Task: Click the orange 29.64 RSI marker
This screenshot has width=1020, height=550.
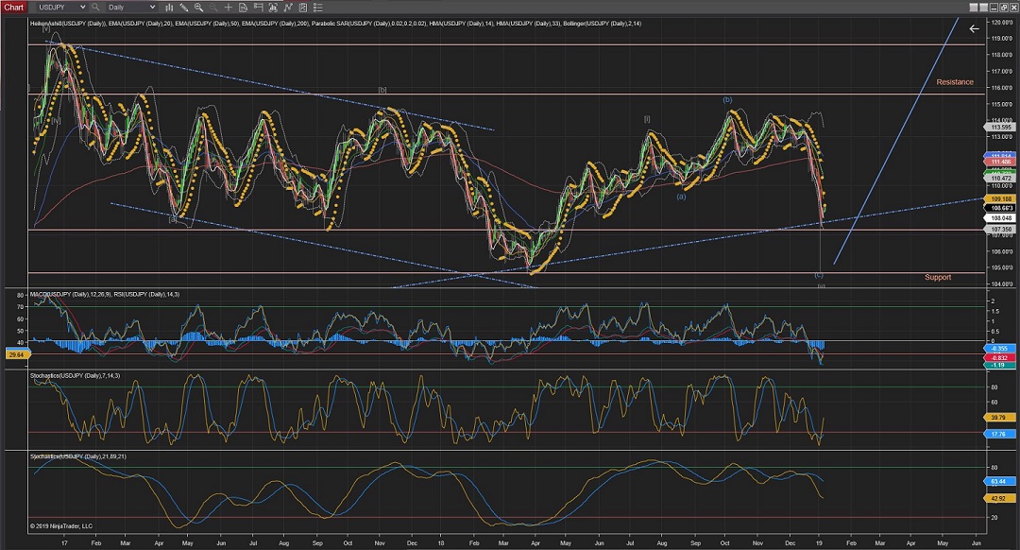Action: coord(16,354)
